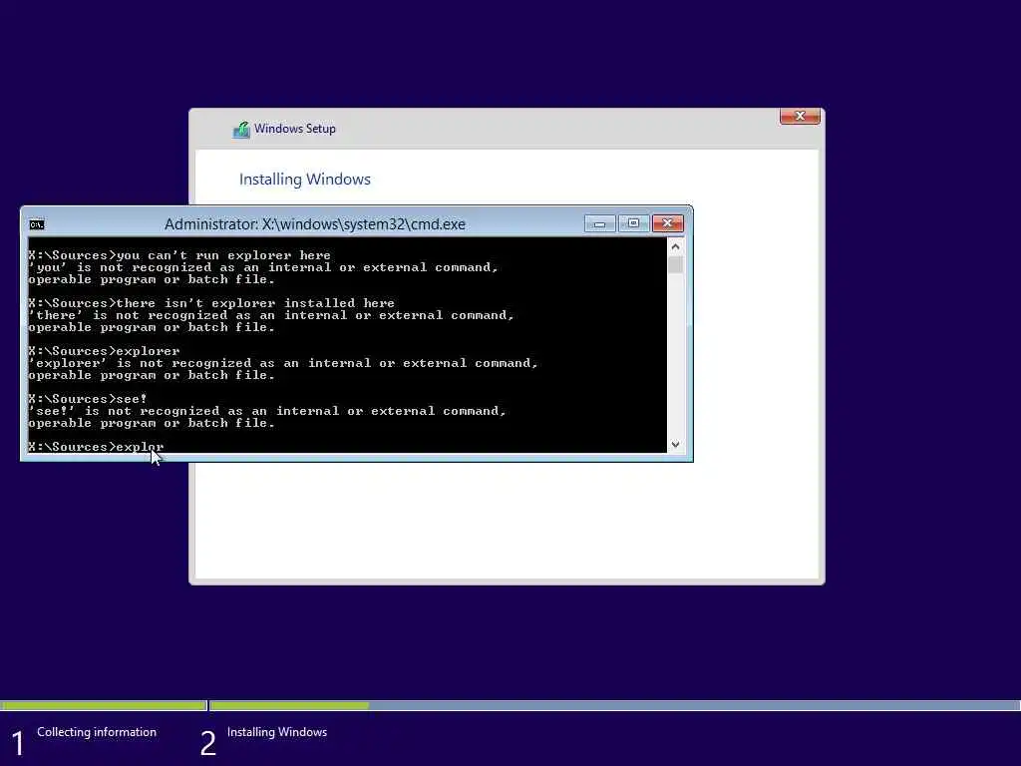Click the 'Installing Windows' heading in Setup

click(305, 180)
